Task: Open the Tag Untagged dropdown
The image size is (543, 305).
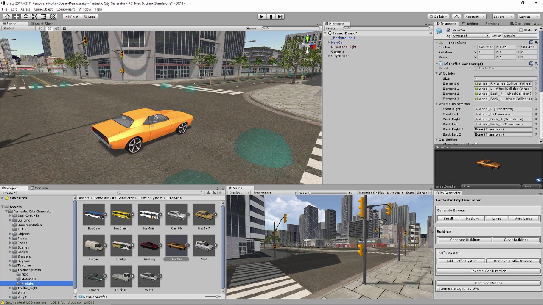Action: click(470, 36)
